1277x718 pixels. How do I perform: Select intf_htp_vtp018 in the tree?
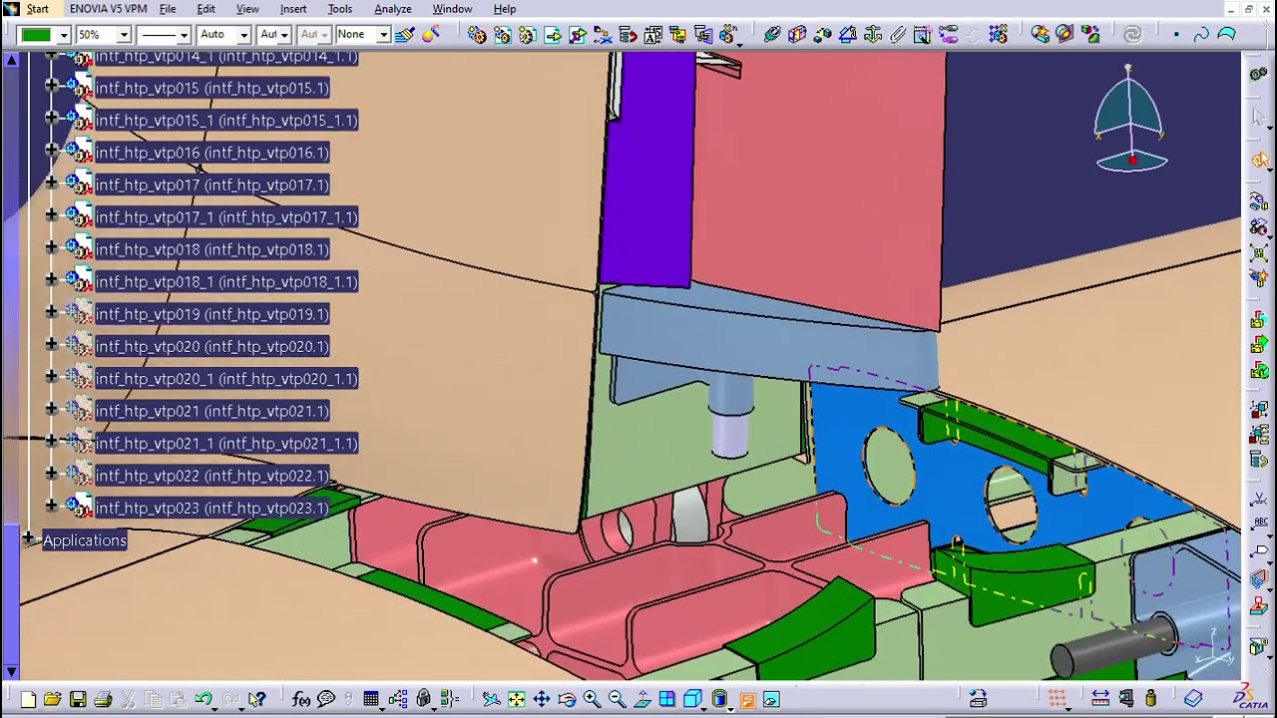point(212,249)
